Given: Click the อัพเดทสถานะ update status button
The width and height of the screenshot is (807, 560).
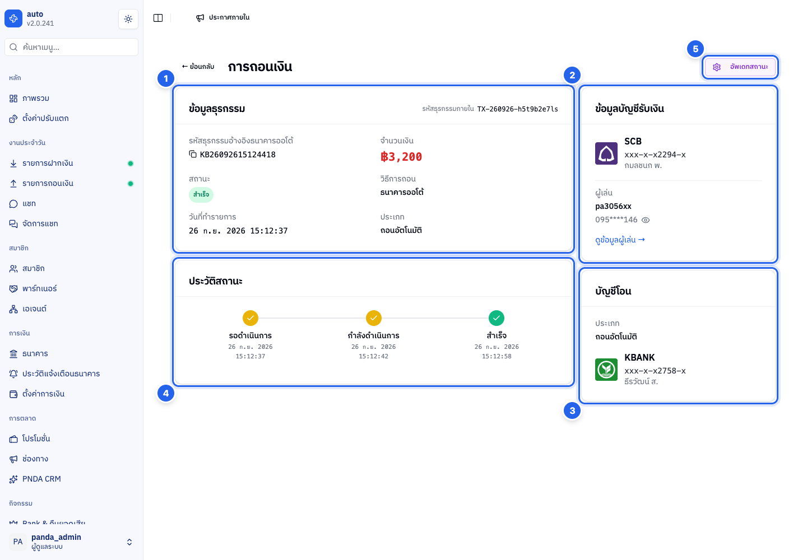Looking at the screenshot, I should (x=740, y=67).
